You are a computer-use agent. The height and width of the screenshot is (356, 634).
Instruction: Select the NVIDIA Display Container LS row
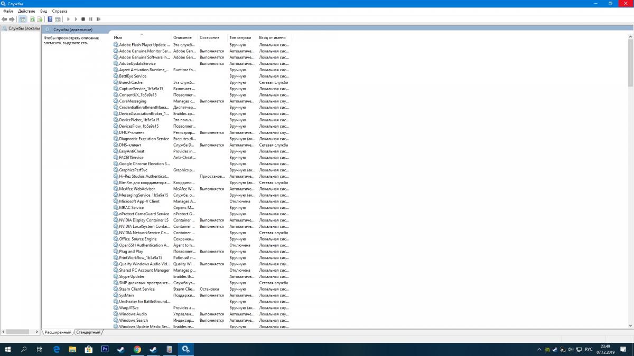point(202,220)
